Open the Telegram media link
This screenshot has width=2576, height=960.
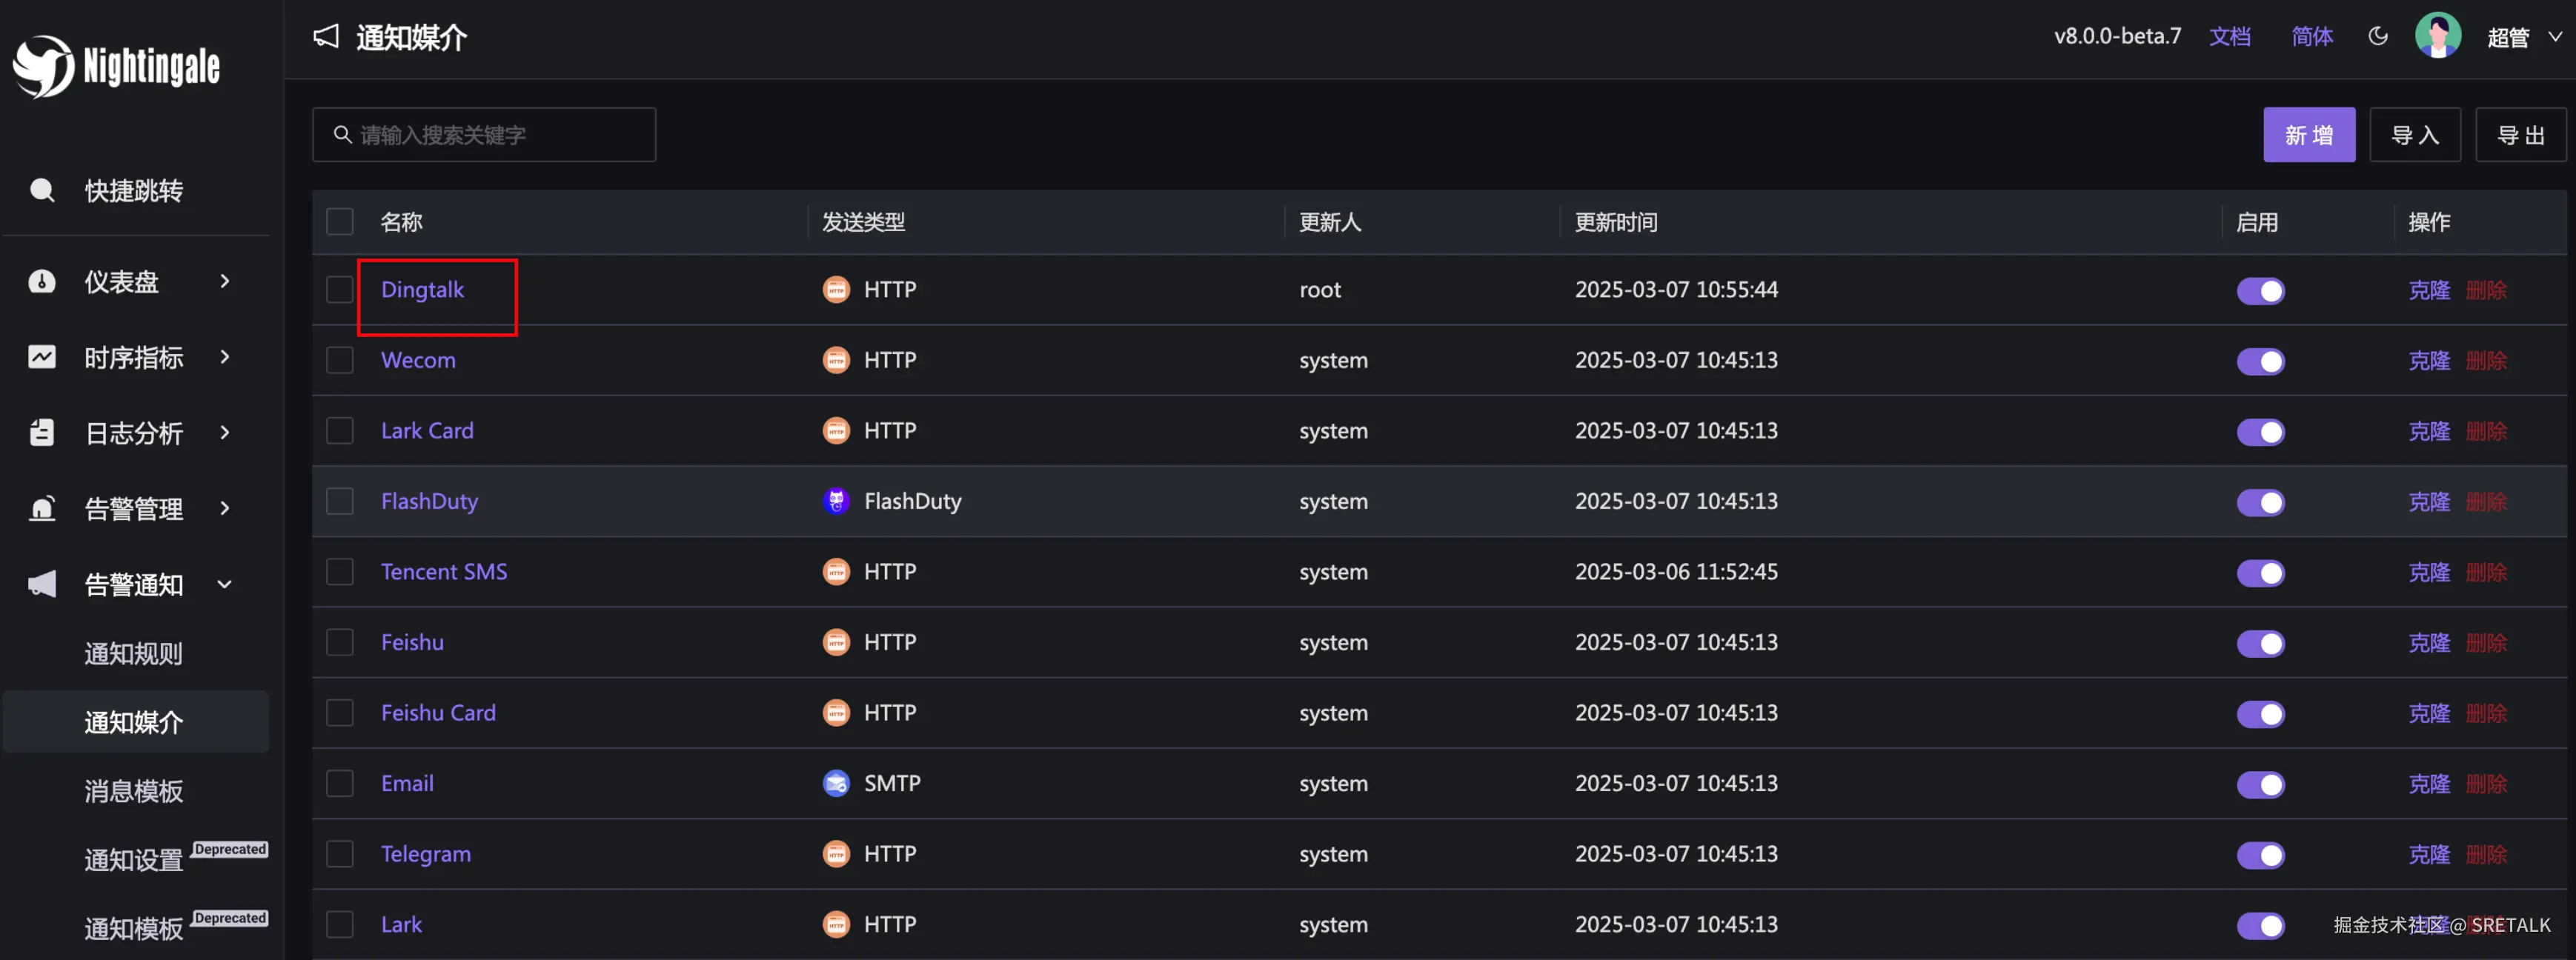(x=426, y=853)
